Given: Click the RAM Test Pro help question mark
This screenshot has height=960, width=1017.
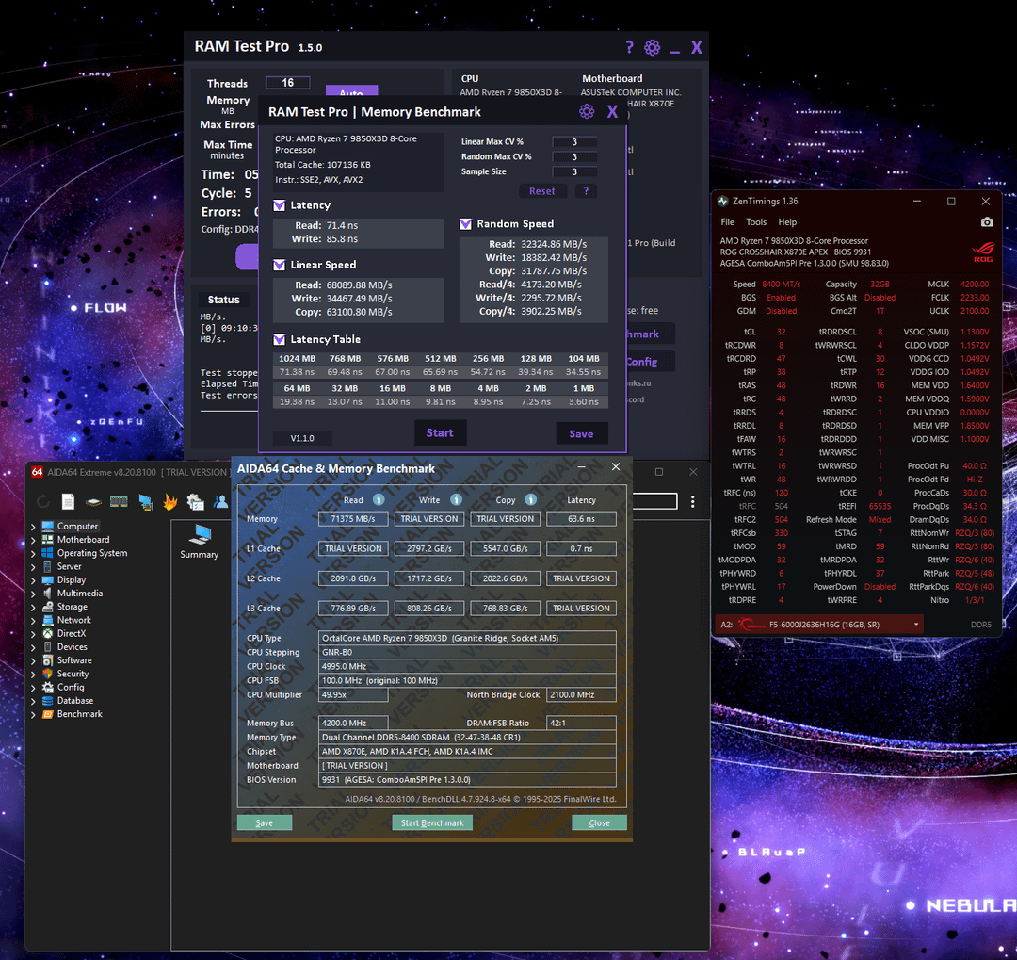Looking at the screenshot, I should pyautogui.click(x=629, y=47).
